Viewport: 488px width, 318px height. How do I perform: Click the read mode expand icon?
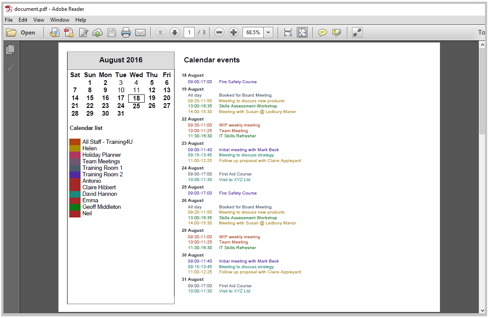(357, 32)
